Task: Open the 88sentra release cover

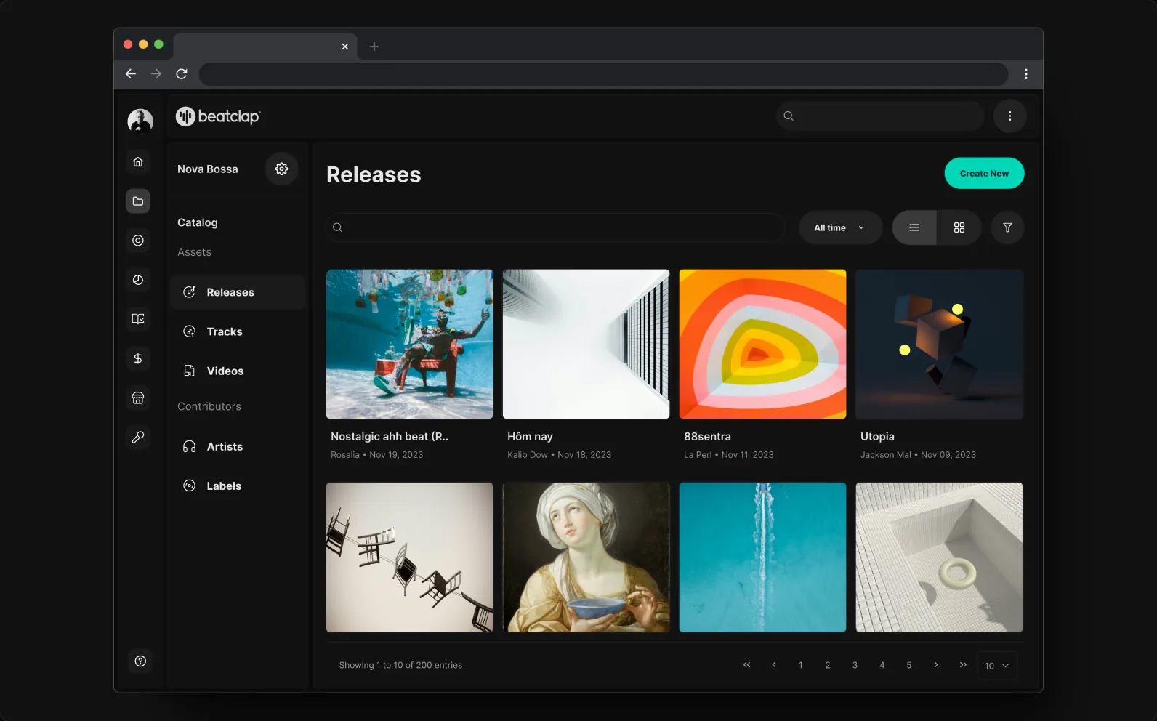Action: tap(762, 345)
